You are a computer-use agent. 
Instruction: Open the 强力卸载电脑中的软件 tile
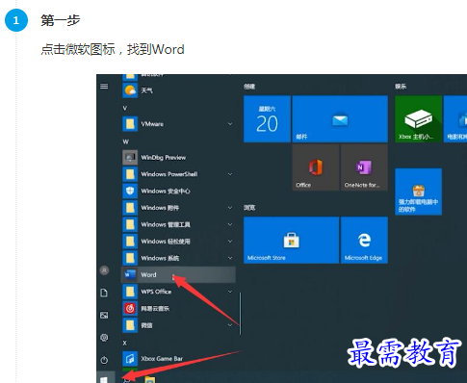point(418,191)
